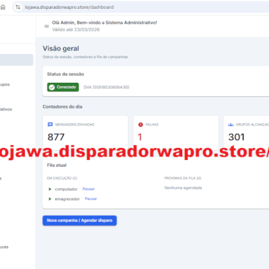269x269 pixels.
Task: Click the Olá Admin welcome message
Action: pos(105,23)
